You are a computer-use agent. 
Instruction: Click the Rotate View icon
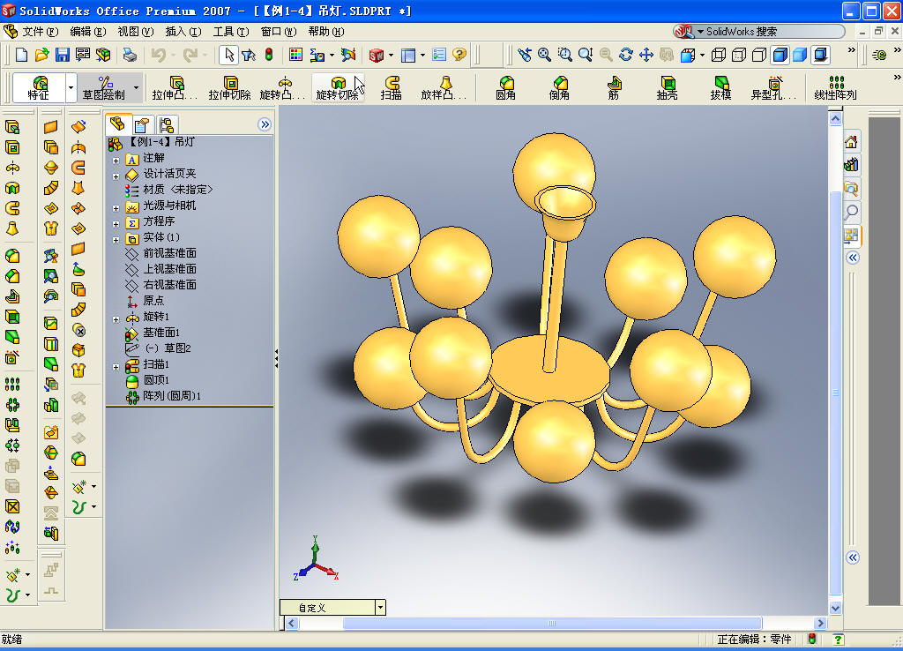(626, 55)
